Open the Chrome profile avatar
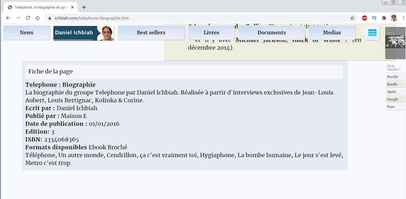Image resolution: width=406 pixels, height=199 pixels. 394,18
